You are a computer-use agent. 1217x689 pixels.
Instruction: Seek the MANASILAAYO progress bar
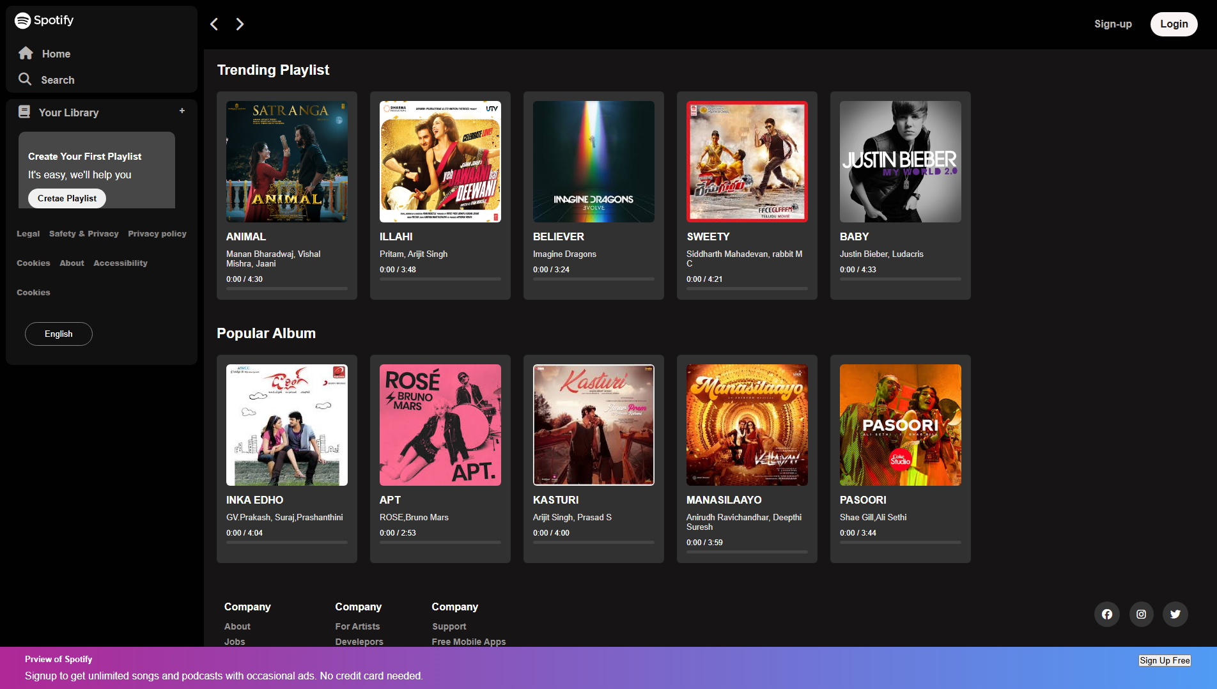747,552
